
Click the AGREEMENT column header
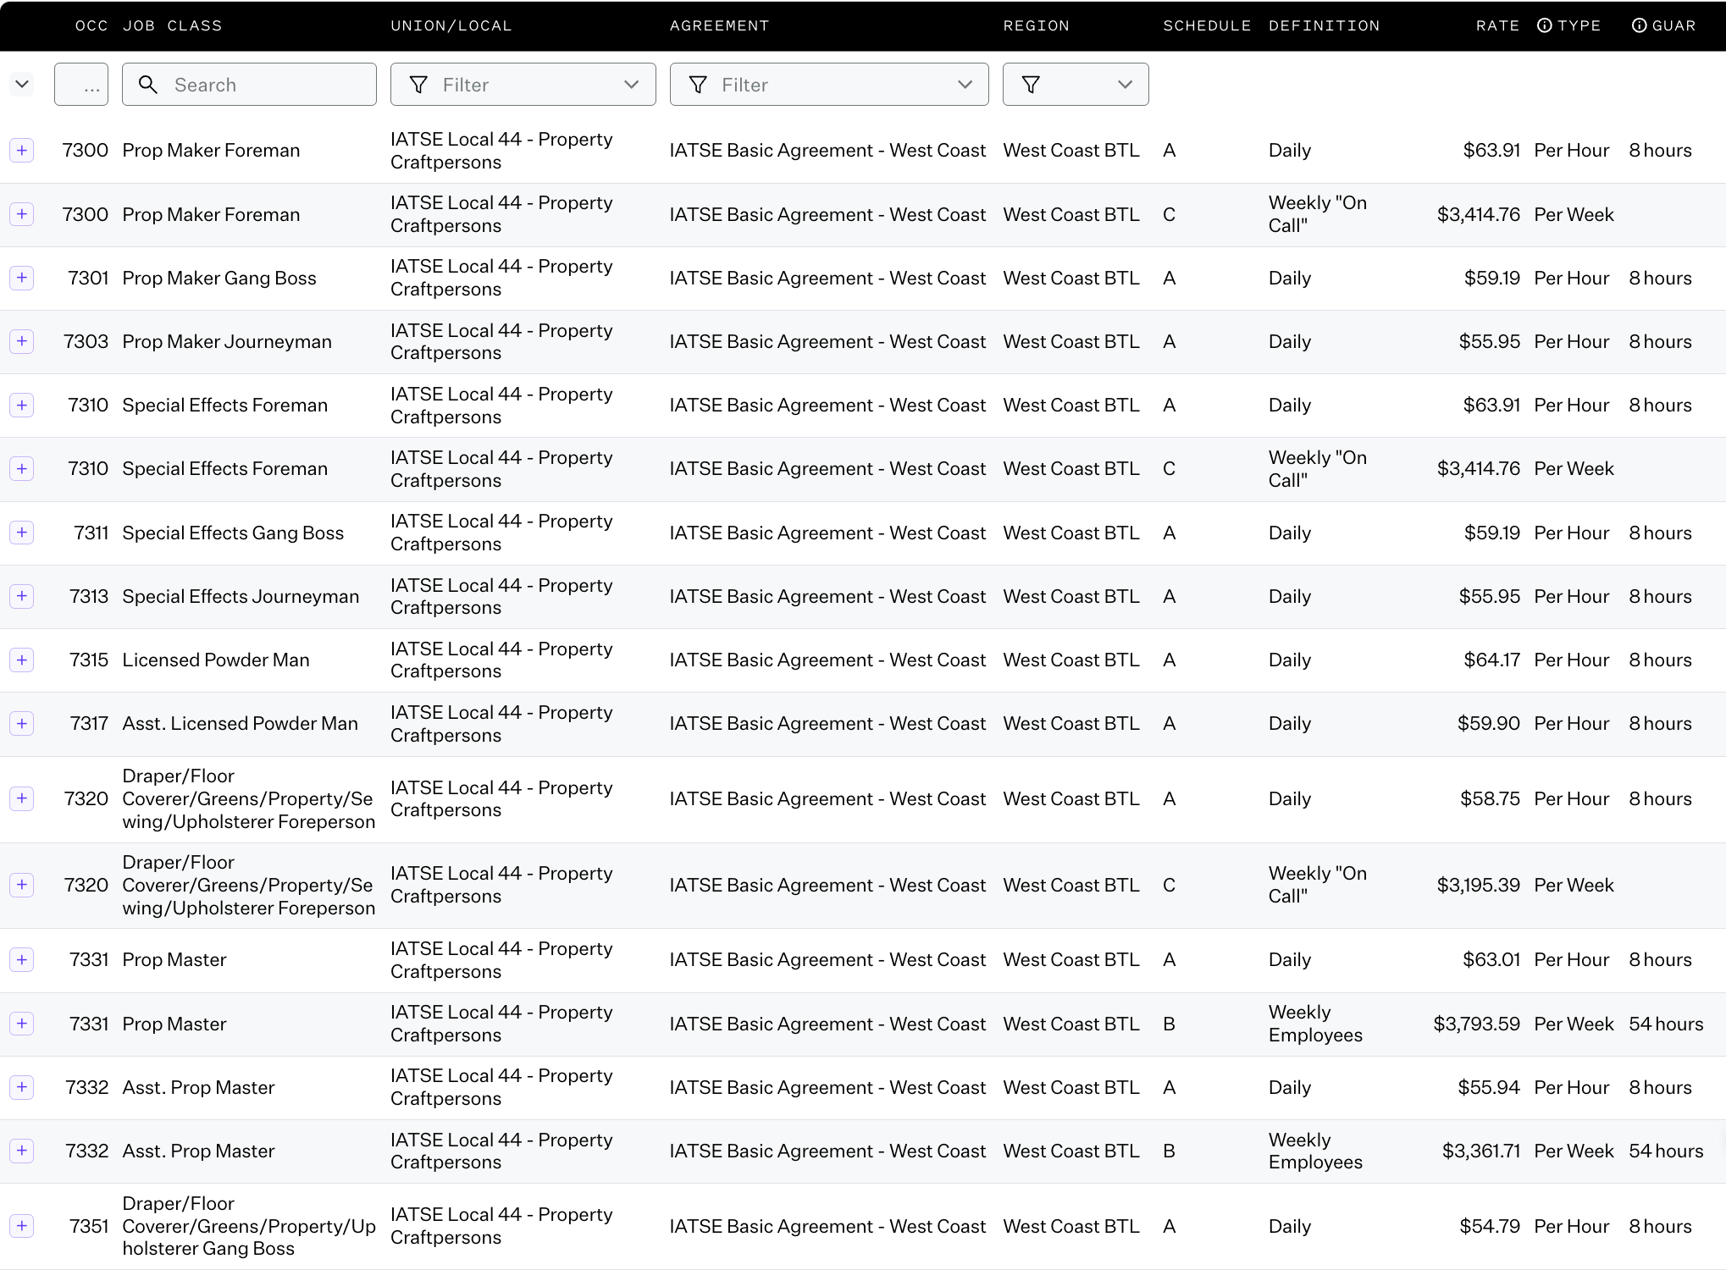720,25
